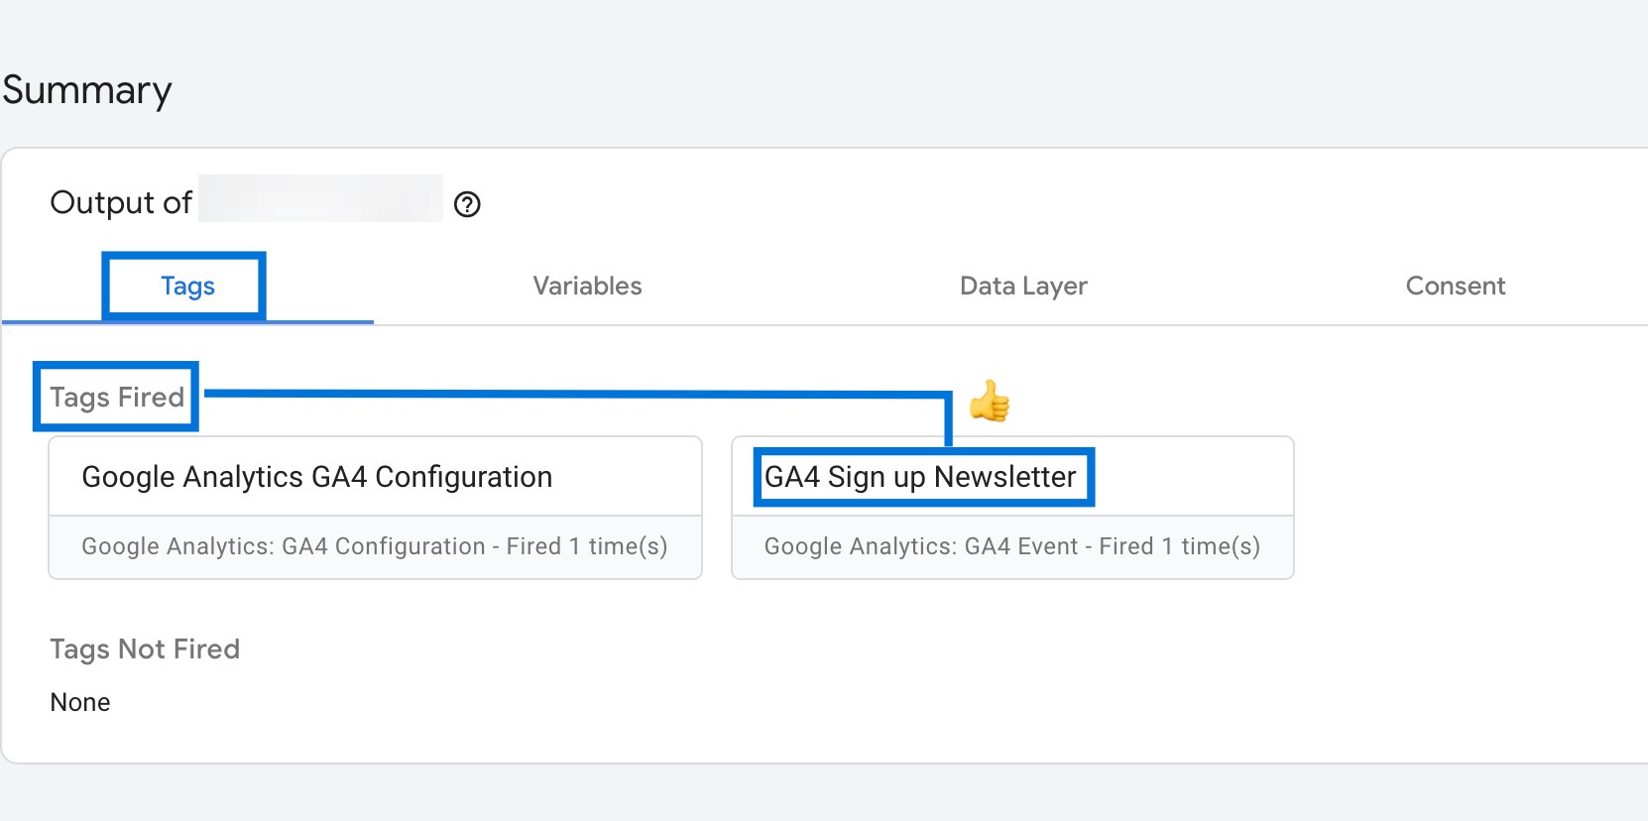
Task: Click the 'Output of' label
Action: (x=121, y=202)
